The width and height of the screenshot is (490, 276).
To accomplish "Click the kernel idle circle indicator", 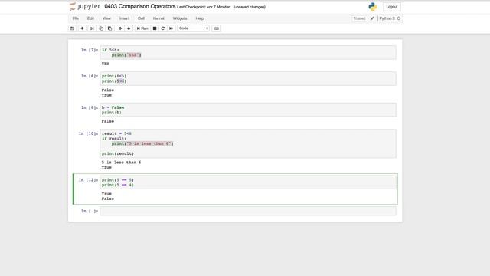I will 398,18.
